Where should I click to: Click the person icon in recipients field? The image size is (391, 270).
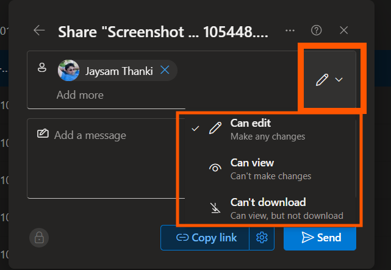[x=42, y=69]
